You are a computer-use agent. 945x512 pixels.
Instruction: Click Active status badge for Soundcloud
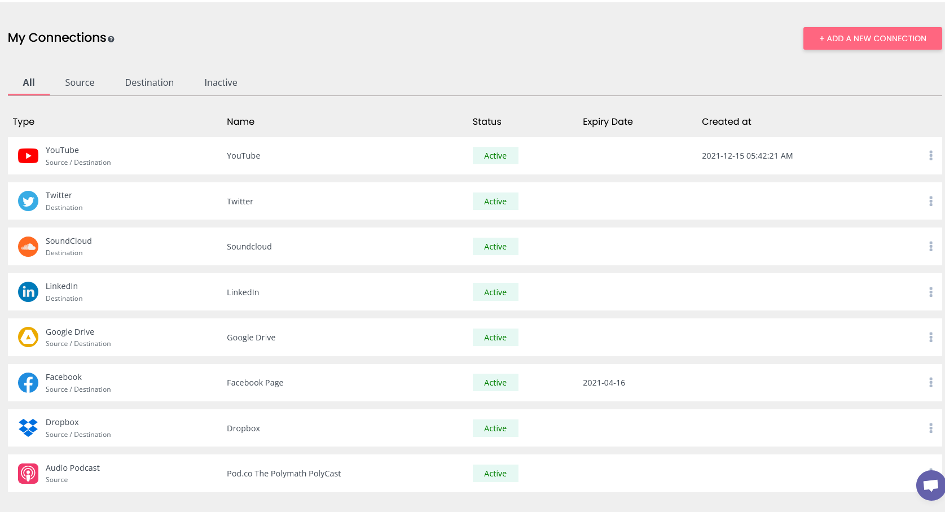point(495,247)
